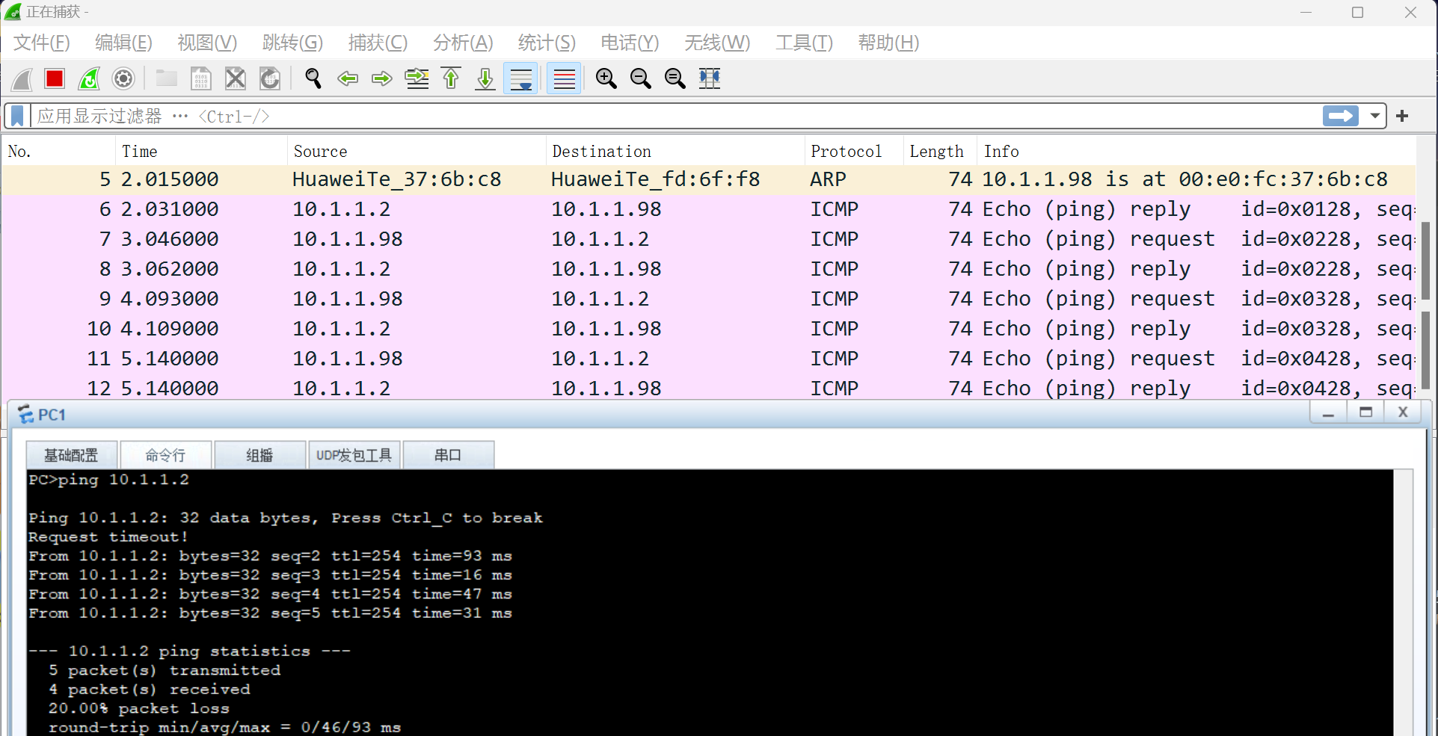Jump to last packet icon
The width and height of the screenshot is (1438, 736).
(x=485, y=78)
